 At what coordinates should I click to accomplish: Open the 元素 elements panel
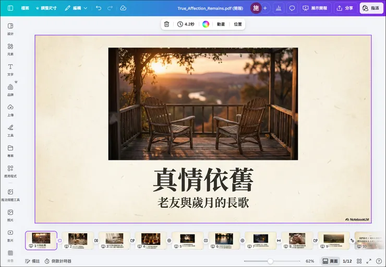10,49
